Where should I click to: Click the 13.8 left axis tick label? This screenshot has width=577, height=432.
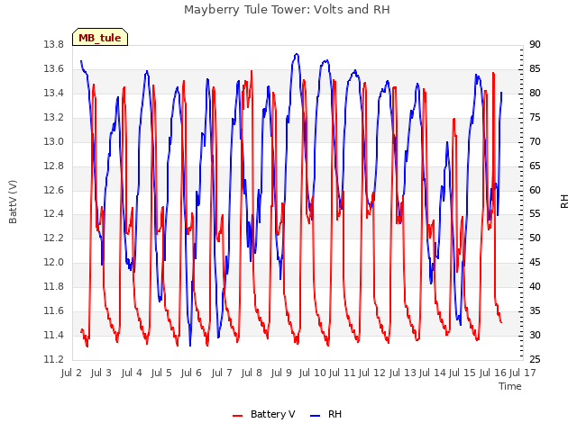tap(53, 44)
